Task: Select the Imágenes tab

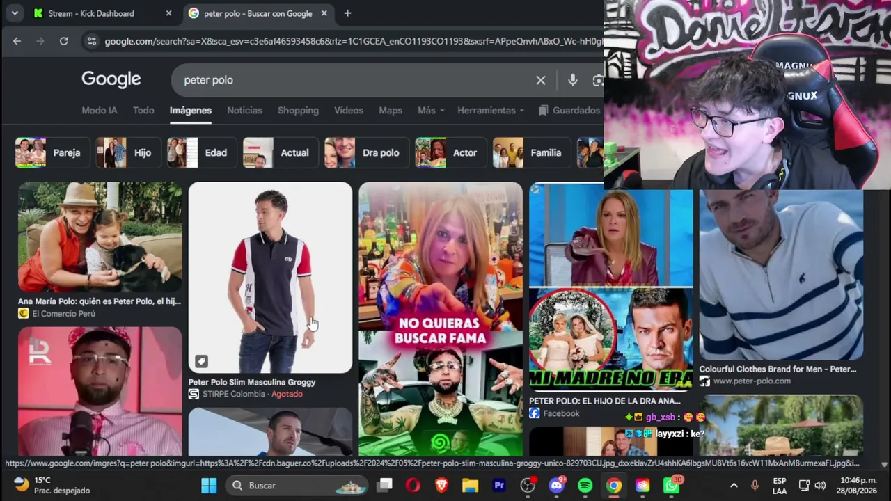Action: (191, 111)
